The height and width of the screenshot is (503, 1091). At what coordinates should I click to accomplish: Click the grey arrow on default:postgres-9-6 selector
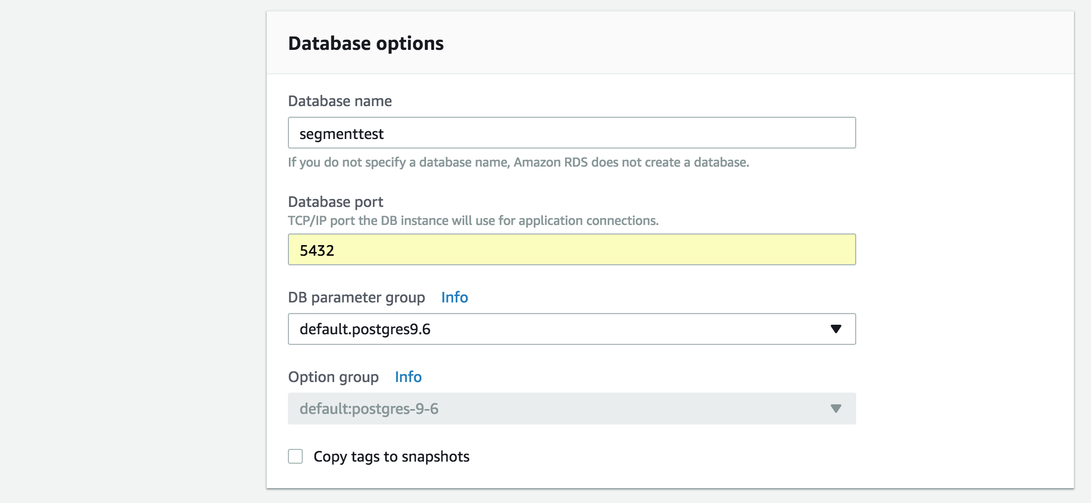tap(836, 409)
